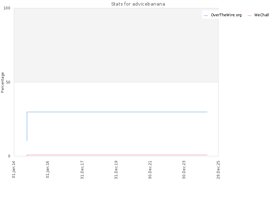Click the 30.Dec.23 x-axis date label
277x208 pixels.
(184, 170)
